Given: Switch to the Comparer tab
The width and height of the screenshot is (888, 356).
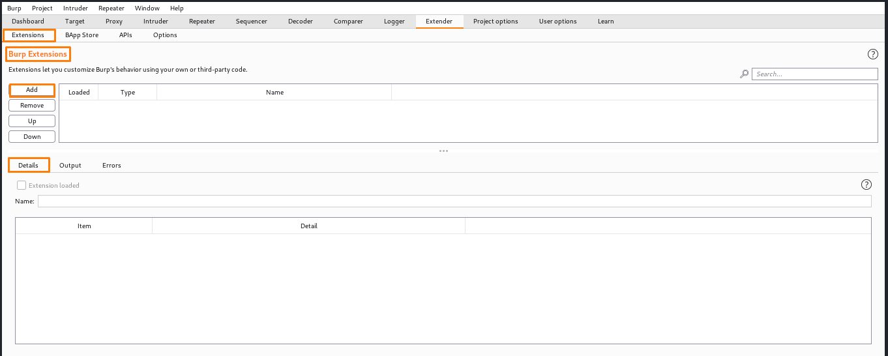Looking at the screenshot, I should point(349,22).
